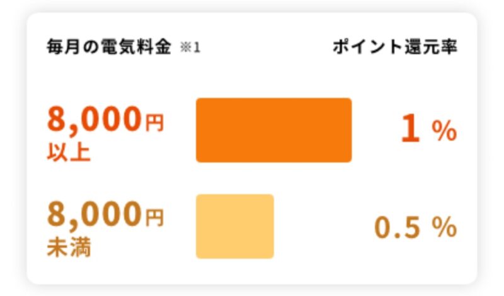The height and width of the screenshot is (296, 504).
Task: Click the brown percent sign
Action: (x=444, y=227)
